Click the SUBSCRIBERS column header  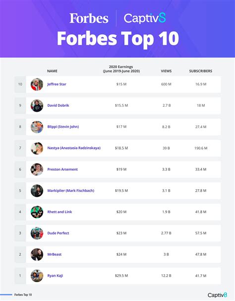(201, 71)
